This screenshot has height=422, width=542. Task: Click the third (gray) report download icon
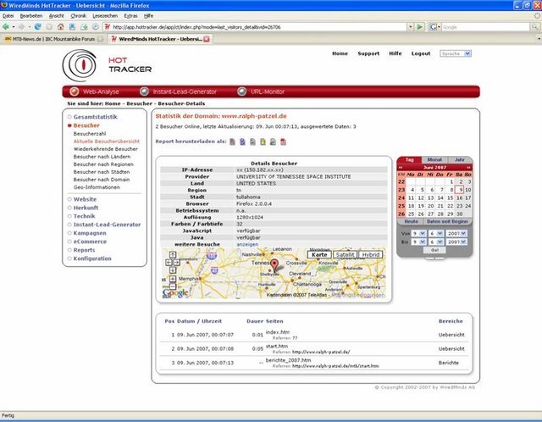tap(252, 142)
